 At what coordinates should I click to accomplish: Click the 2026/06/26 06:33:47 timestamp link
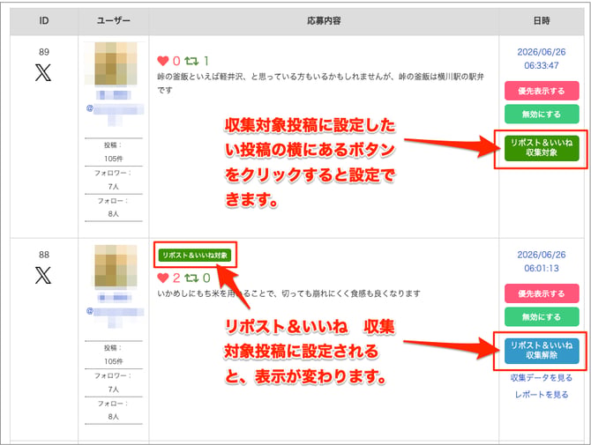pos(542,59)
